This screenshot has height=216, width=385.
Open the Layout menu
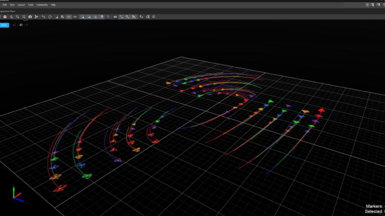21,5
